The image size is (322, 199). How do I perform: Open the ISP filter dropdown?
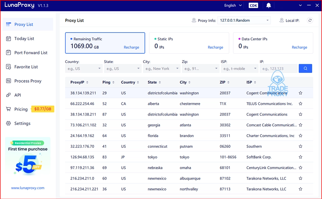click(x=239, y=68)
